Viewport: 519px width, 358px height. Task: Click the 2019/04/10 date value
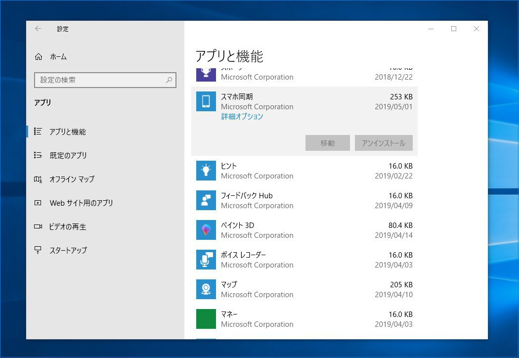[393, 294]
